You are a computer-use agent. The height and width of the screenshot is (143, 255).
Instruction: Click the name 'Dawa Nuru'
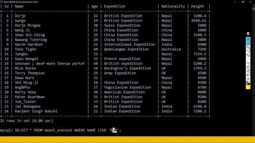[24, 78]
